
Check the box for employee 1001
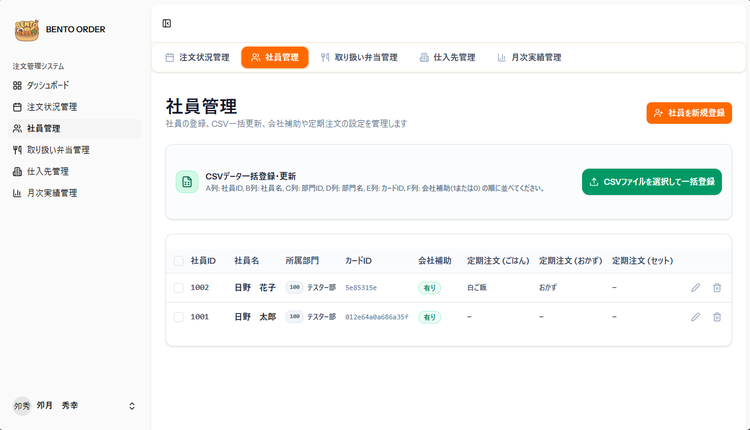pyautogui.click(x=179, y=317)
